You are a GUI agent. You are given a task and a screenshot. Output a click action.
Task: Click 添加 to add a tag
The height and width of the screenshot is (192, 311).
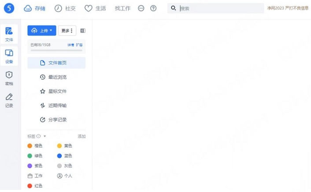[x=81, y=136]
